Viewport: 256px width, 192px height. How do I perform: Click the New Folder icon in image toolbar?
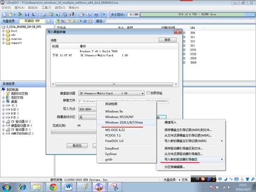click(x=68, y=21)
